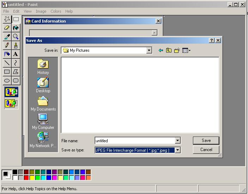Expand the Save as type dropdown arrow
Viewport: 248px width, 194px height.
click(x=177, y=150)
